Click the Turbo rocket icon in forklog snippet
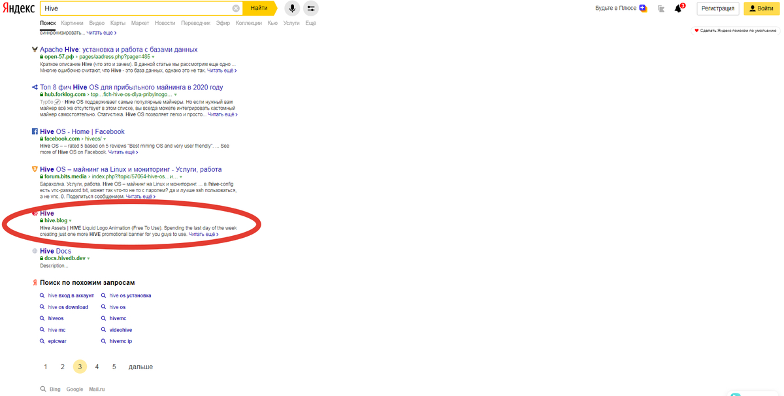The image size is (784, 396). coord(58,102)
